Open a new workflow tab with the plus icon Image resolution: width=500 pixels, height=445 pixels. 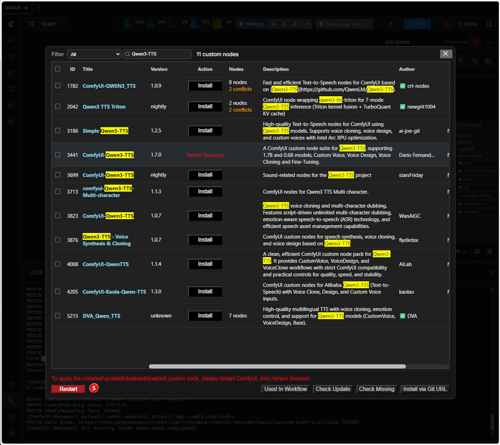pyautogui.click(x=38, y=8)
